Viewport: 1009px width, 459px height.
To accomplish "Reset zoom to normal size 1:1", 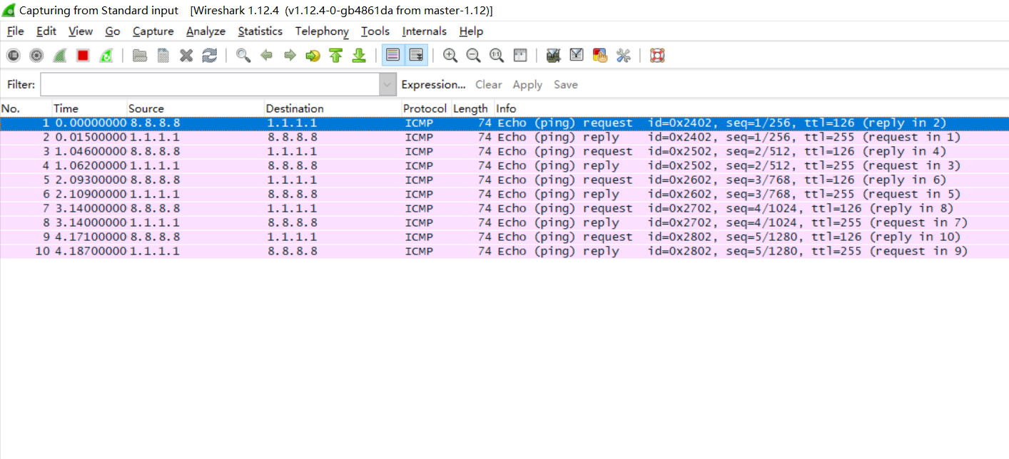I will pyautogui.click(x=497, y=56).
